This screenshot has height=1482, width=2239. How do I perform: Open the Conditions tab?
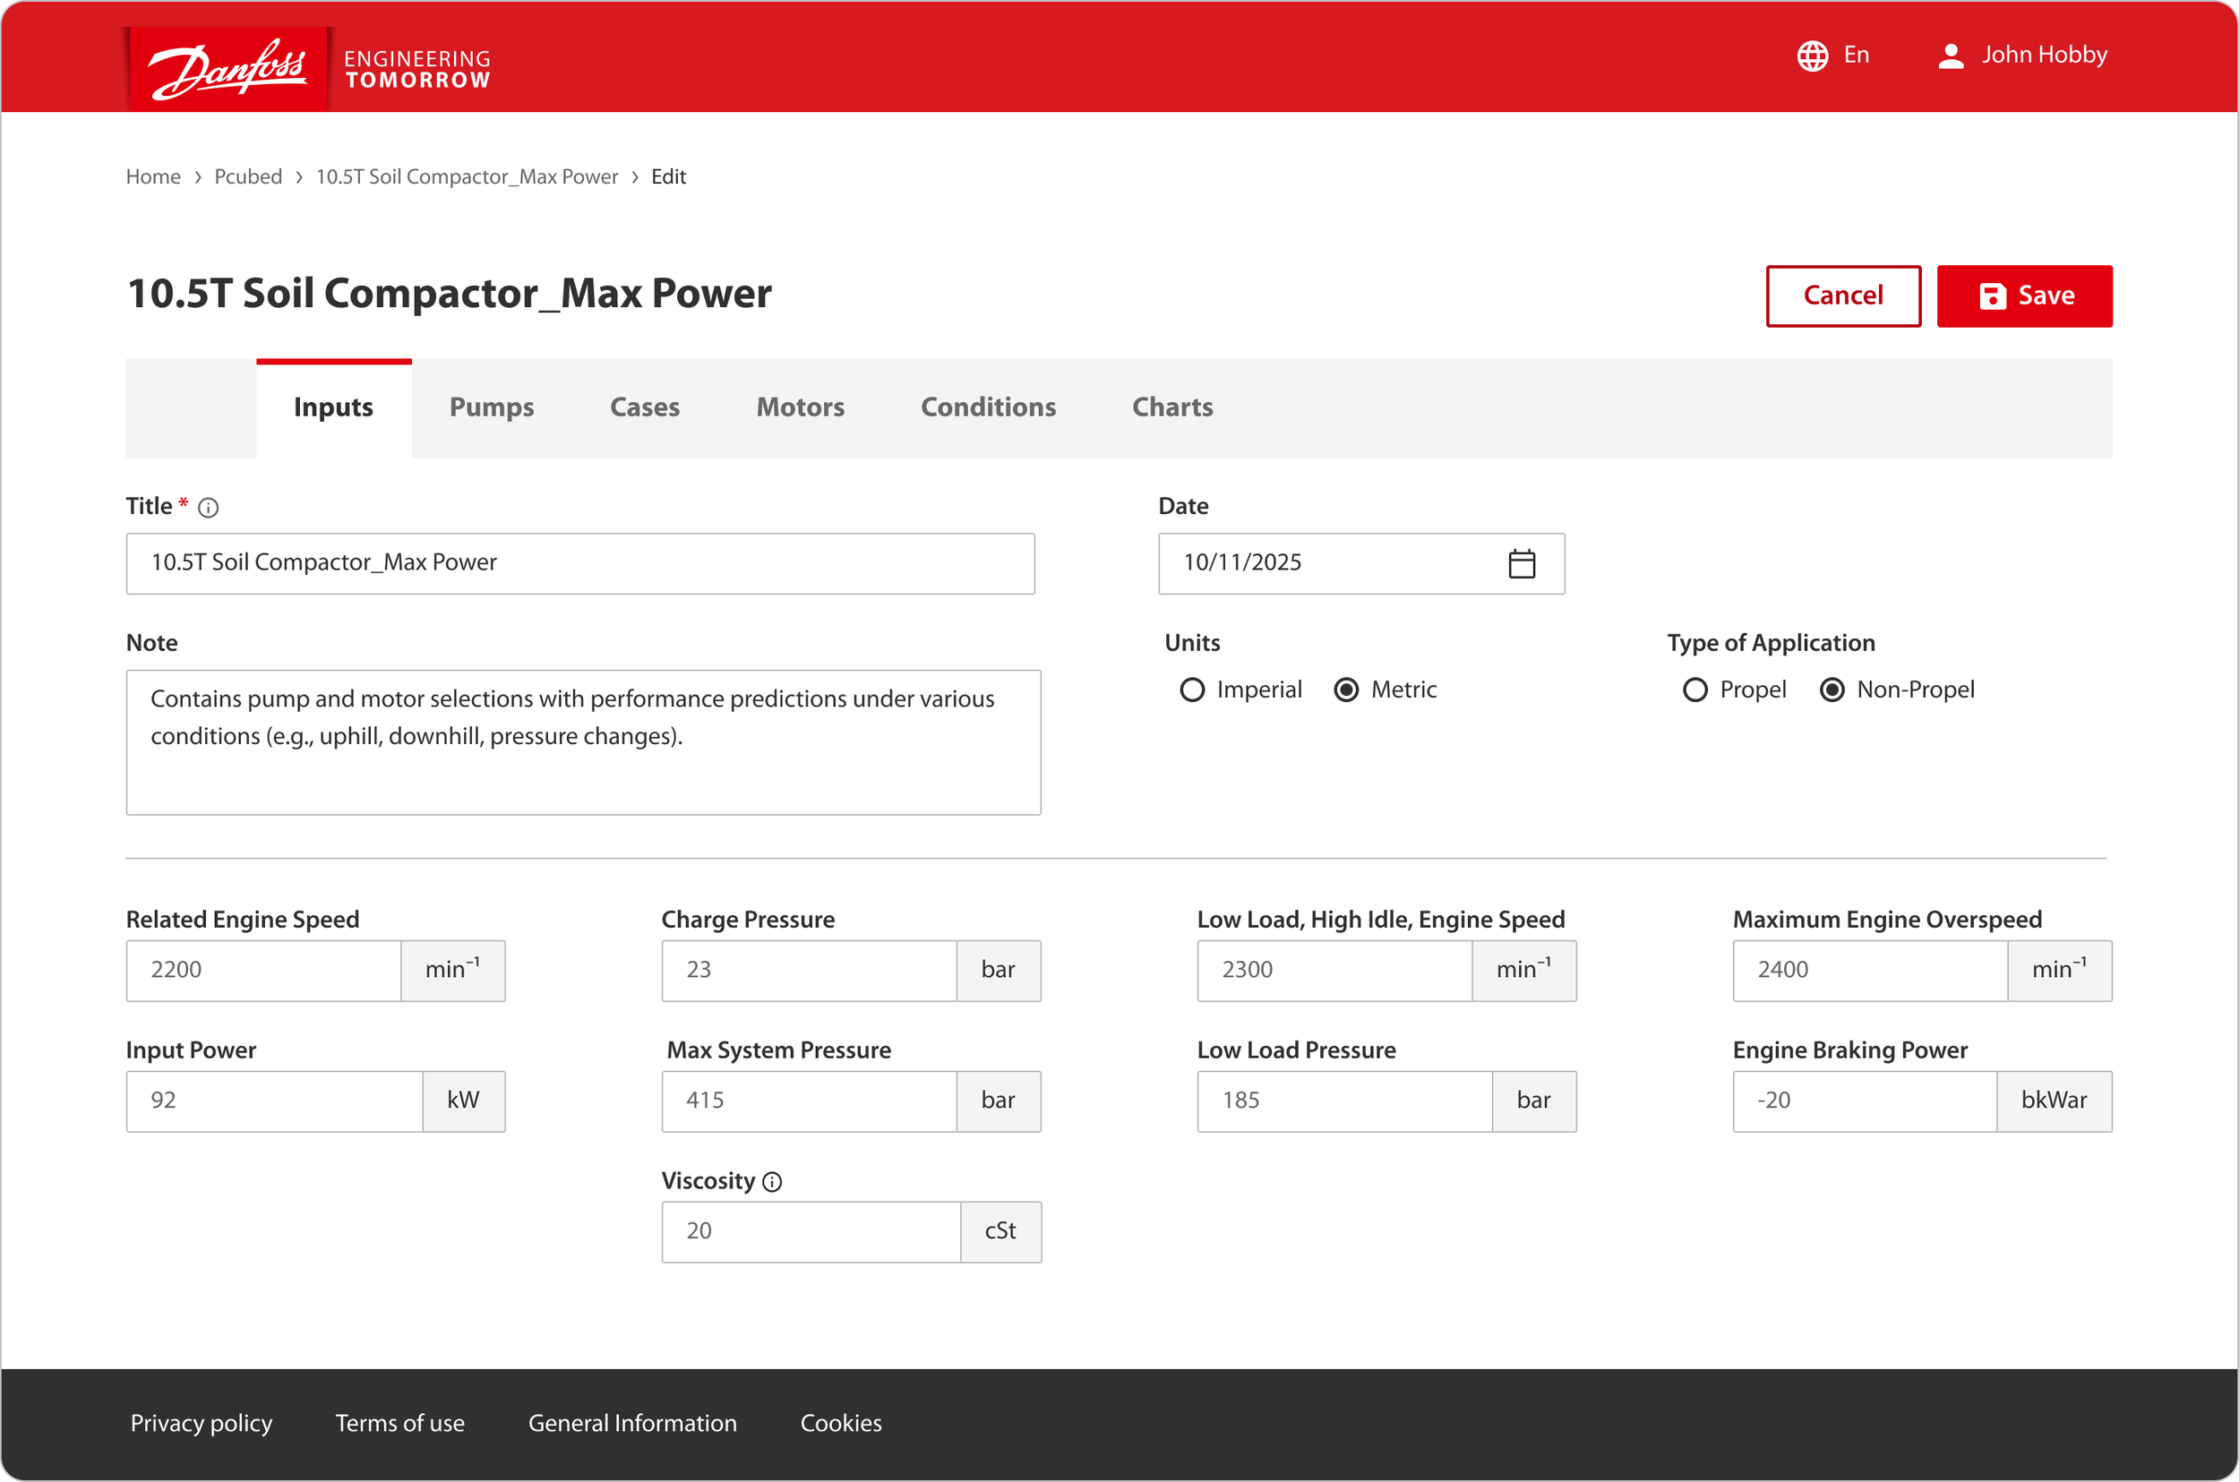click(988, 407)
